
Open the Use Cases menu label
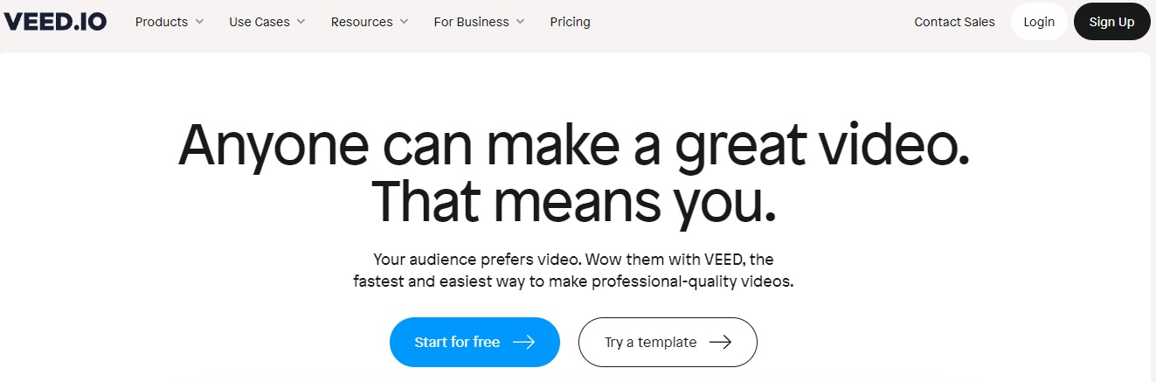point(260,22)
